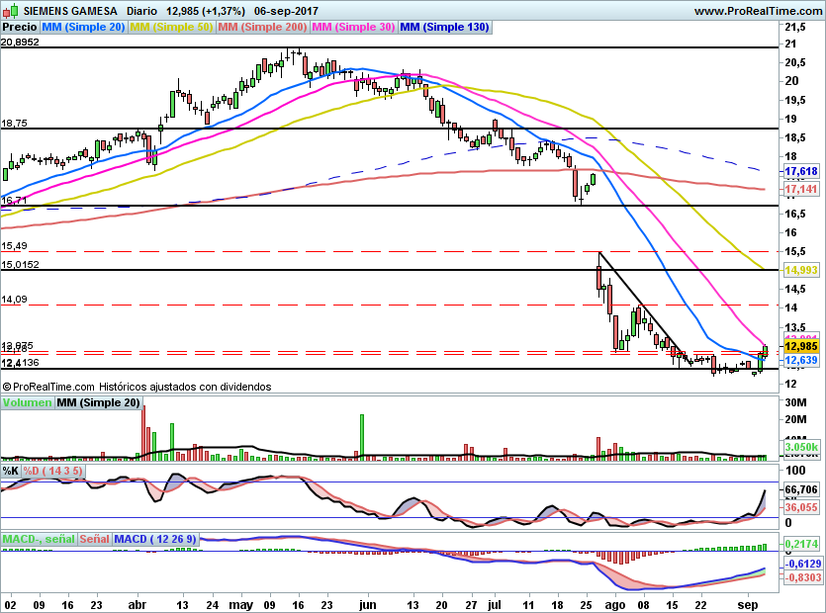Click the 14,993 yellow axis value tag
The width and height of the screenshot is (826, 613).
[x=801, y=270]
